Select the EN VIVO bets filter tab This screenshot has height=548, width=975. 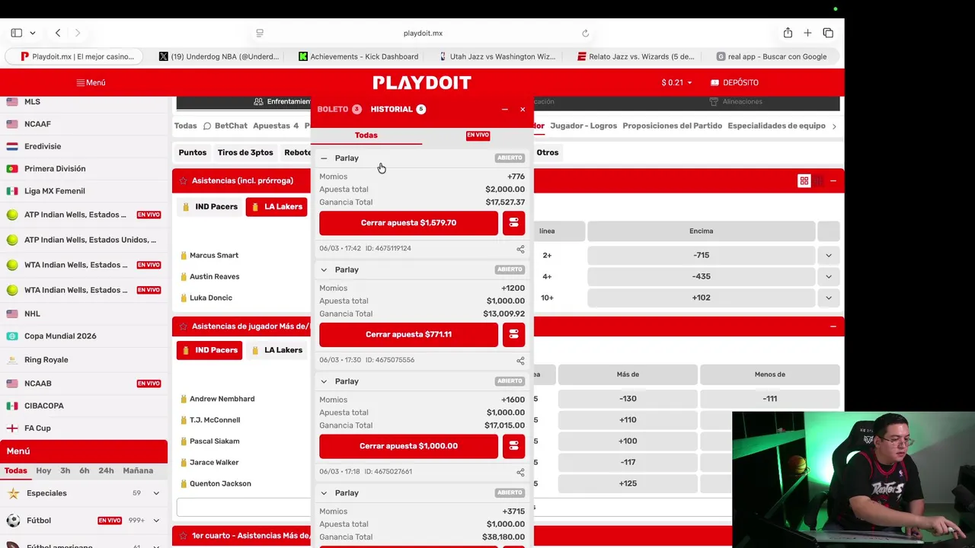[x=478, y=135]
